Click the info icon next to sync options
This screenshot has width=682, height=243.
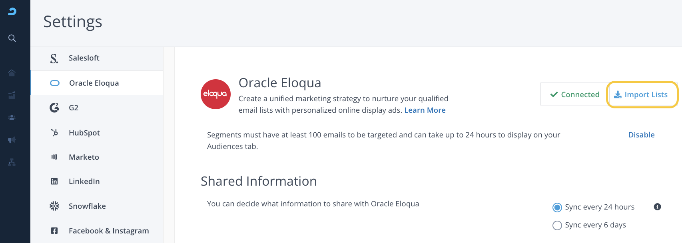click(657, 207)
